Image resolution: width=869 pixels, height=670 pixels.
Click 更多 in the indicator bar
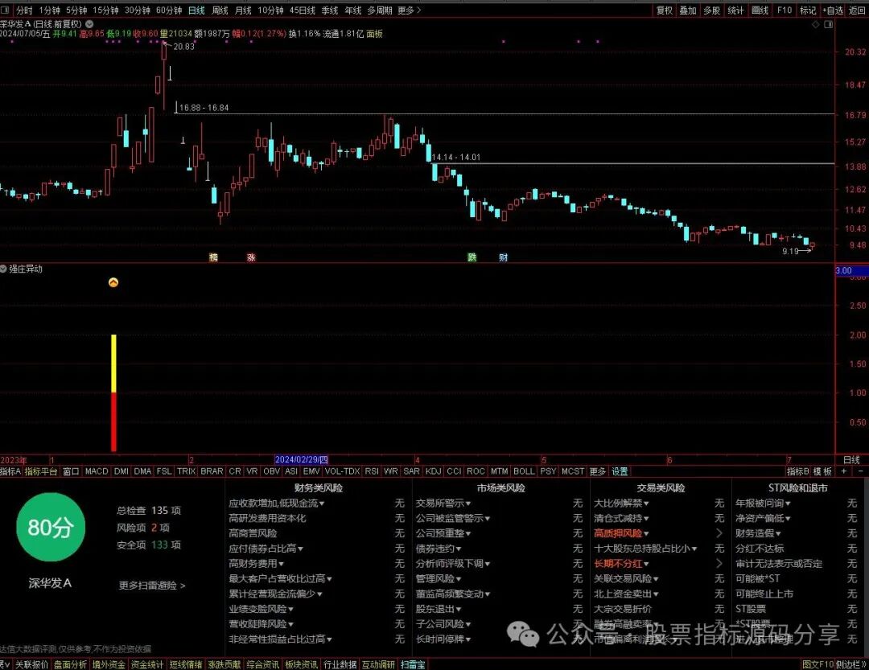click(x=597, y=471)
